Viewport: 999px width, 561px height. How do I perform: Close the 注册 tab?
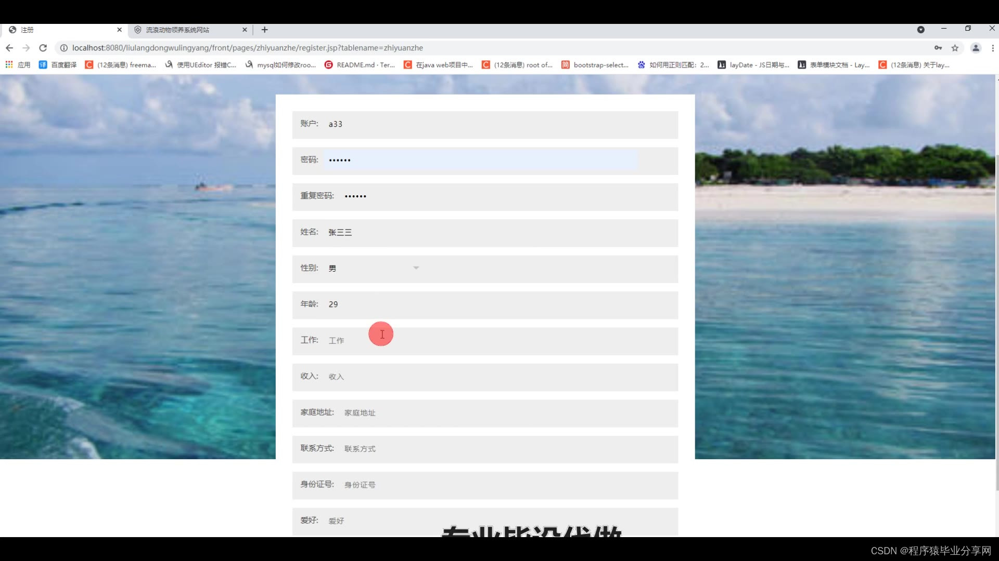(x=119, y=30)
